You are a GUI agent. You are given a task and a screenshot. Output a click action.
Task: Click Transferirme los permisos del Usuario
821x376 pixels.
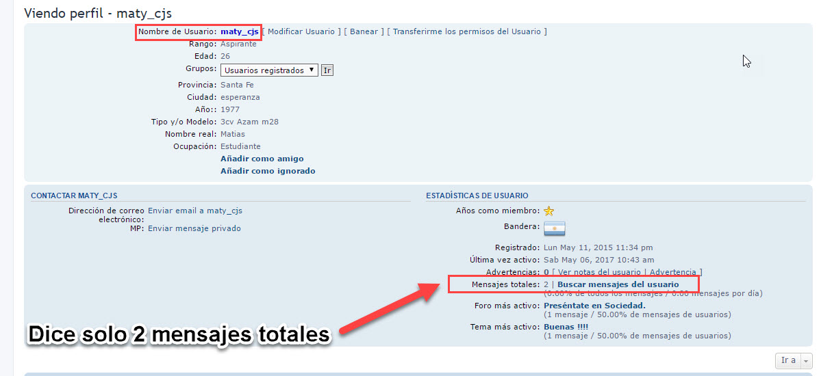[x=466, y=31]
